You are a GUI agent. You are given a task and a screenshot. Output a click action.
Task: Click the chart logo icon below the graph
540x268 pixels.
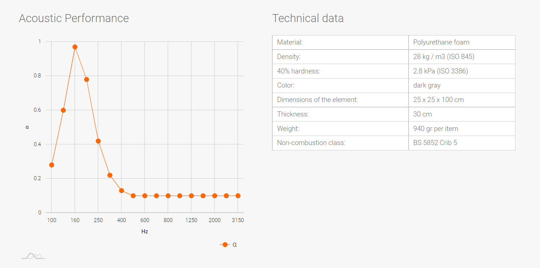(34, 256)
